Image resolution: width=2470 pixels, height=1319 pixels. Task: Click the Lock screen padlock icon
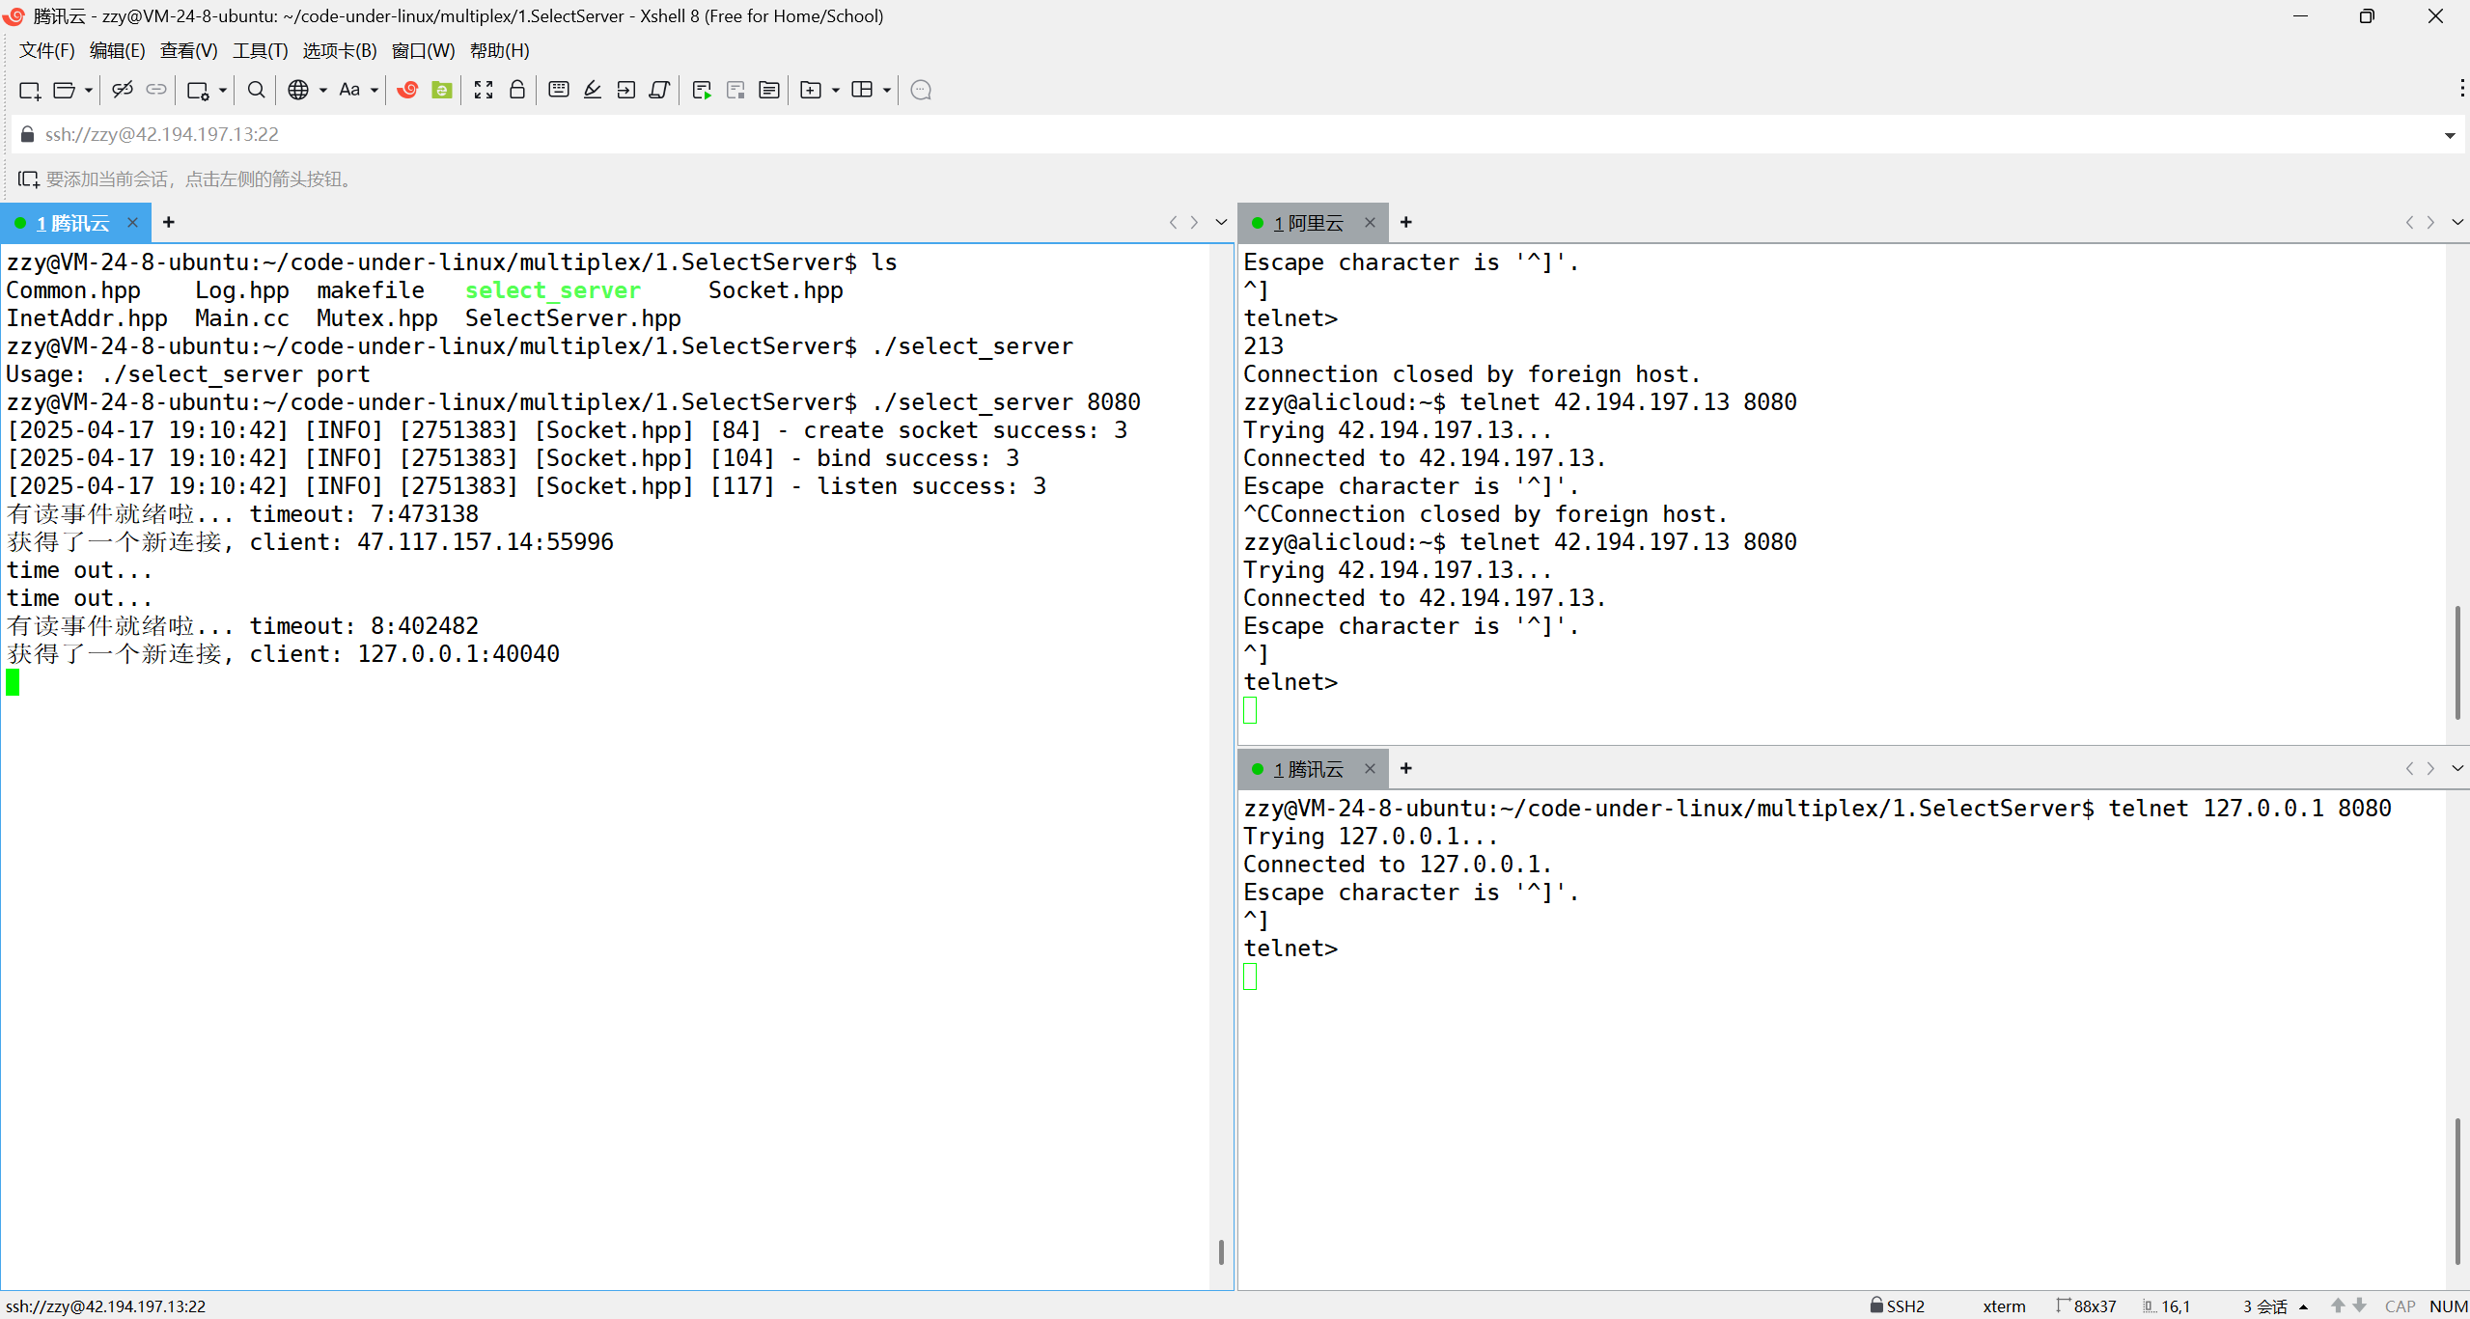click(517, 90)
